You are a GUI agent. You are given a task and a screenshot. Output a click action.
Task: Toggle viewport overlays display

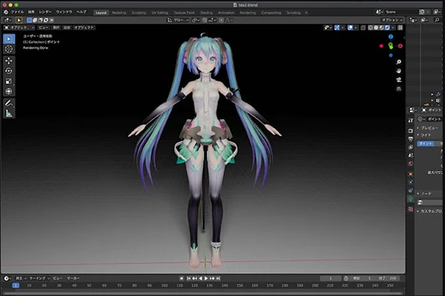point(350,28)
